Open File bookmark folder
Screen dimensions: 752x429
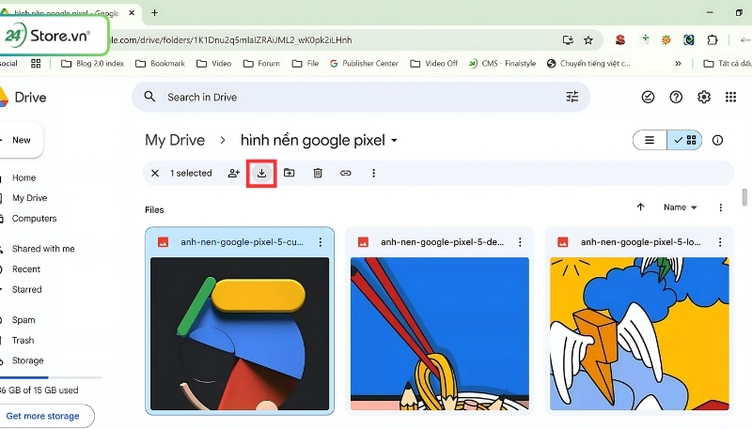click(x=305, y=63)
